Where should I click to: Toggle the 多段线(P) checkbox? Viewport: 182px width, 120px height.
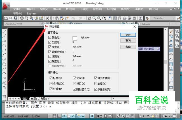[51, 84]
